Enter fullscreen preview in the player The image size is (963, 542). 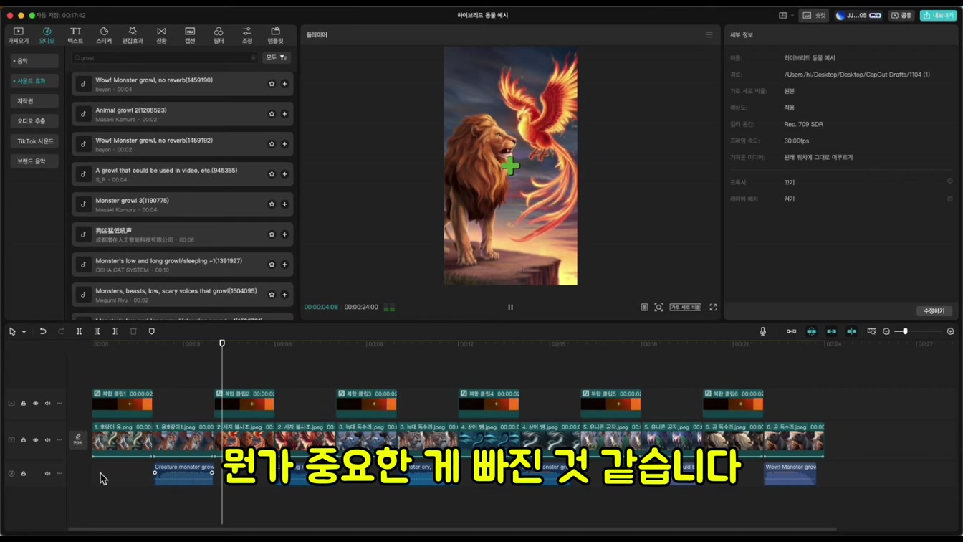point(713,307)
